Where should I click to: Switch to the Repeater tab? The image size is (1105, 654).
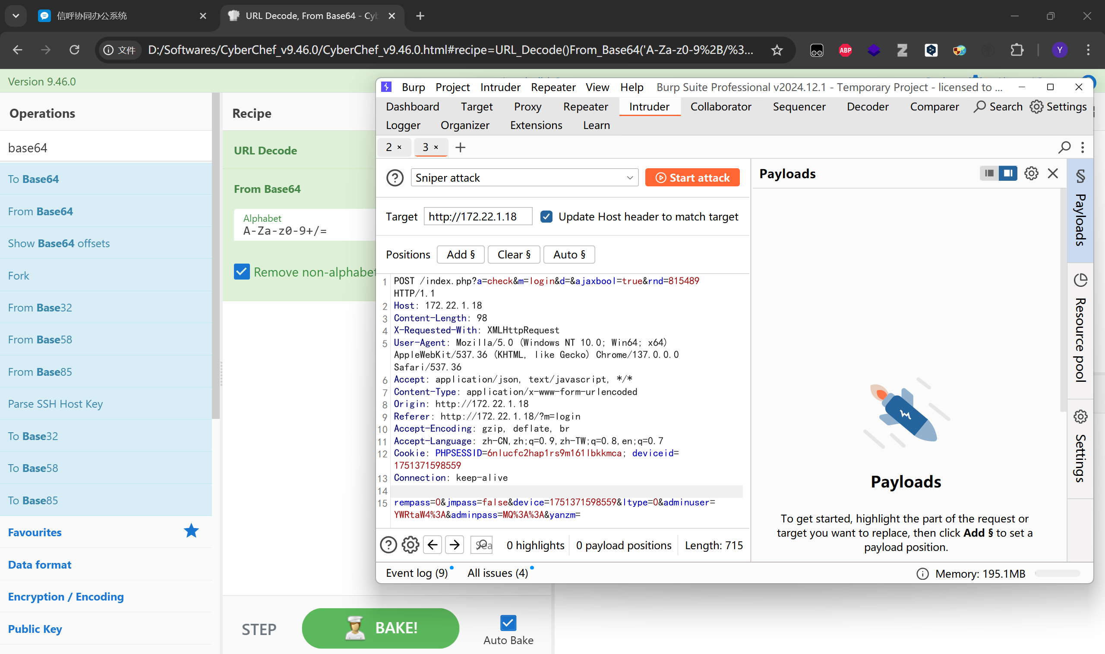(x=585, y=107)
